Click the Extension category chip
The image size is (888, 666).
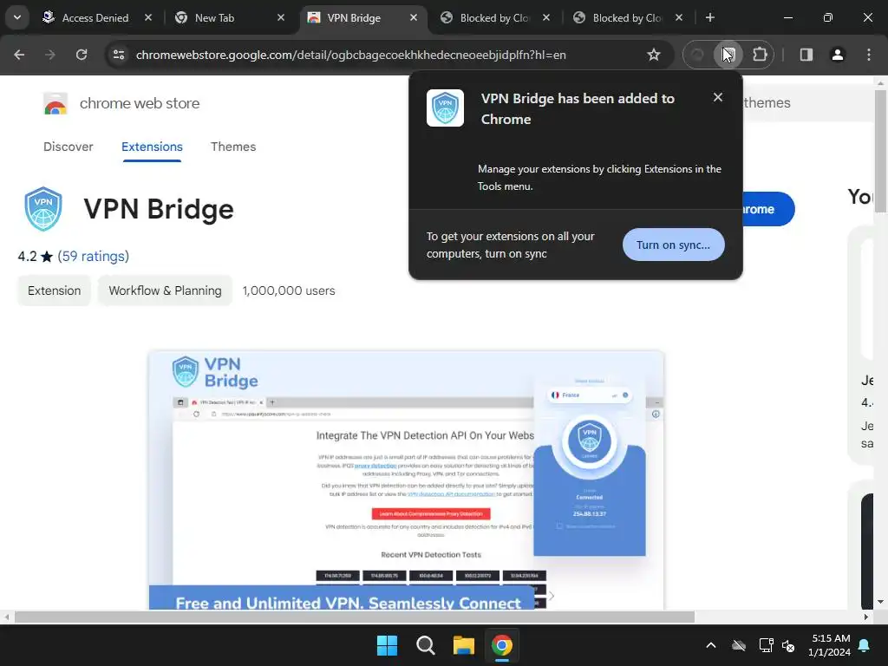[55, 291]
